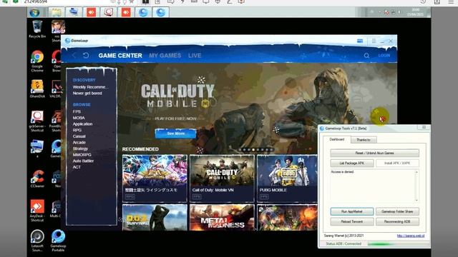Screen dimensions: 458x257
Task: Browse the Casual category
Action: tap(79, 136)
